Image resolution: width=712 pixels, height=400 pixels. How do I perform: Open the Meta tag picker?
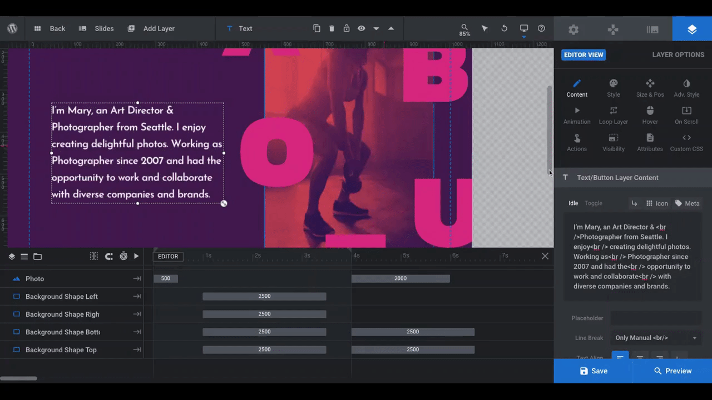[x=688, y=203]
